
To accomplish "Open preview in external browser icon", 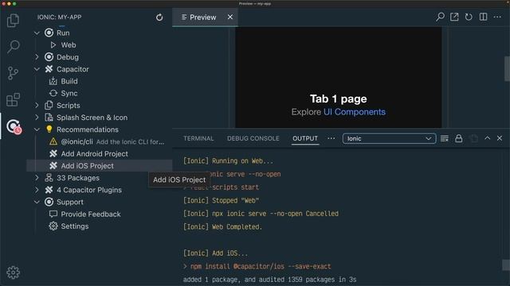I will (454, 17).
